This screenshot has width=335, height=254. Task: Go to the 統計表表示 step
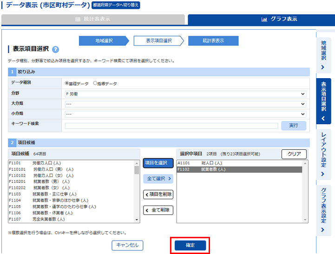[x=213, y=40]
